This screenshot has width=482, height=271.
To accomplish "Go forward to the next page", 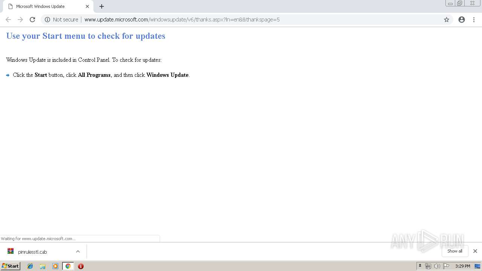I will click(20, 20).
